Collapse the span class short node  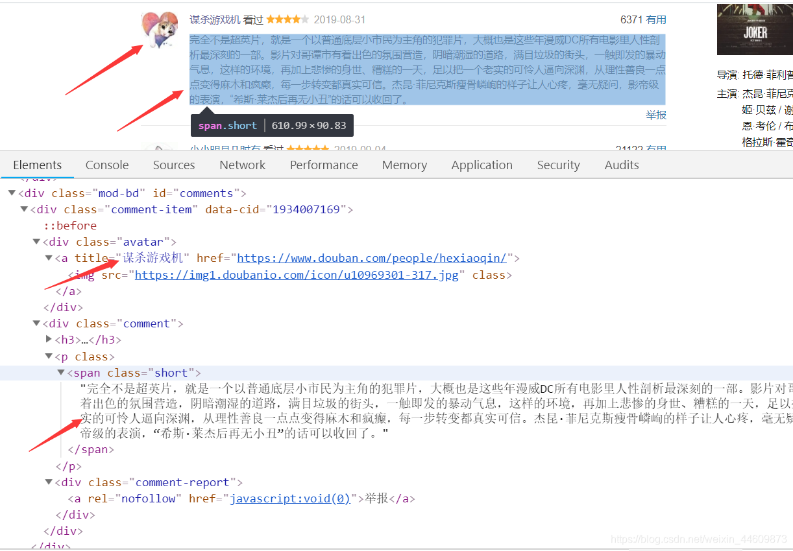point(62,373)
